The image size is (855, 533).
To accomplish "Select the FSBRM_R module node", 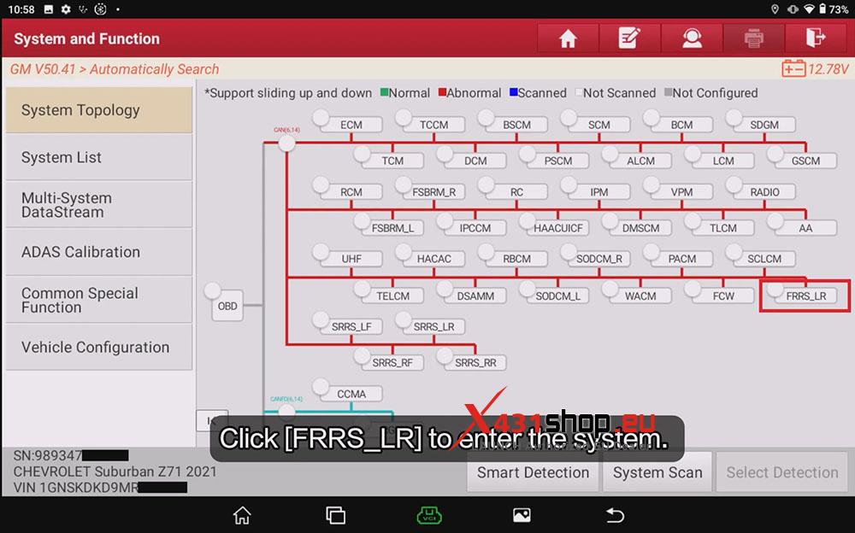I will point(434,192).
